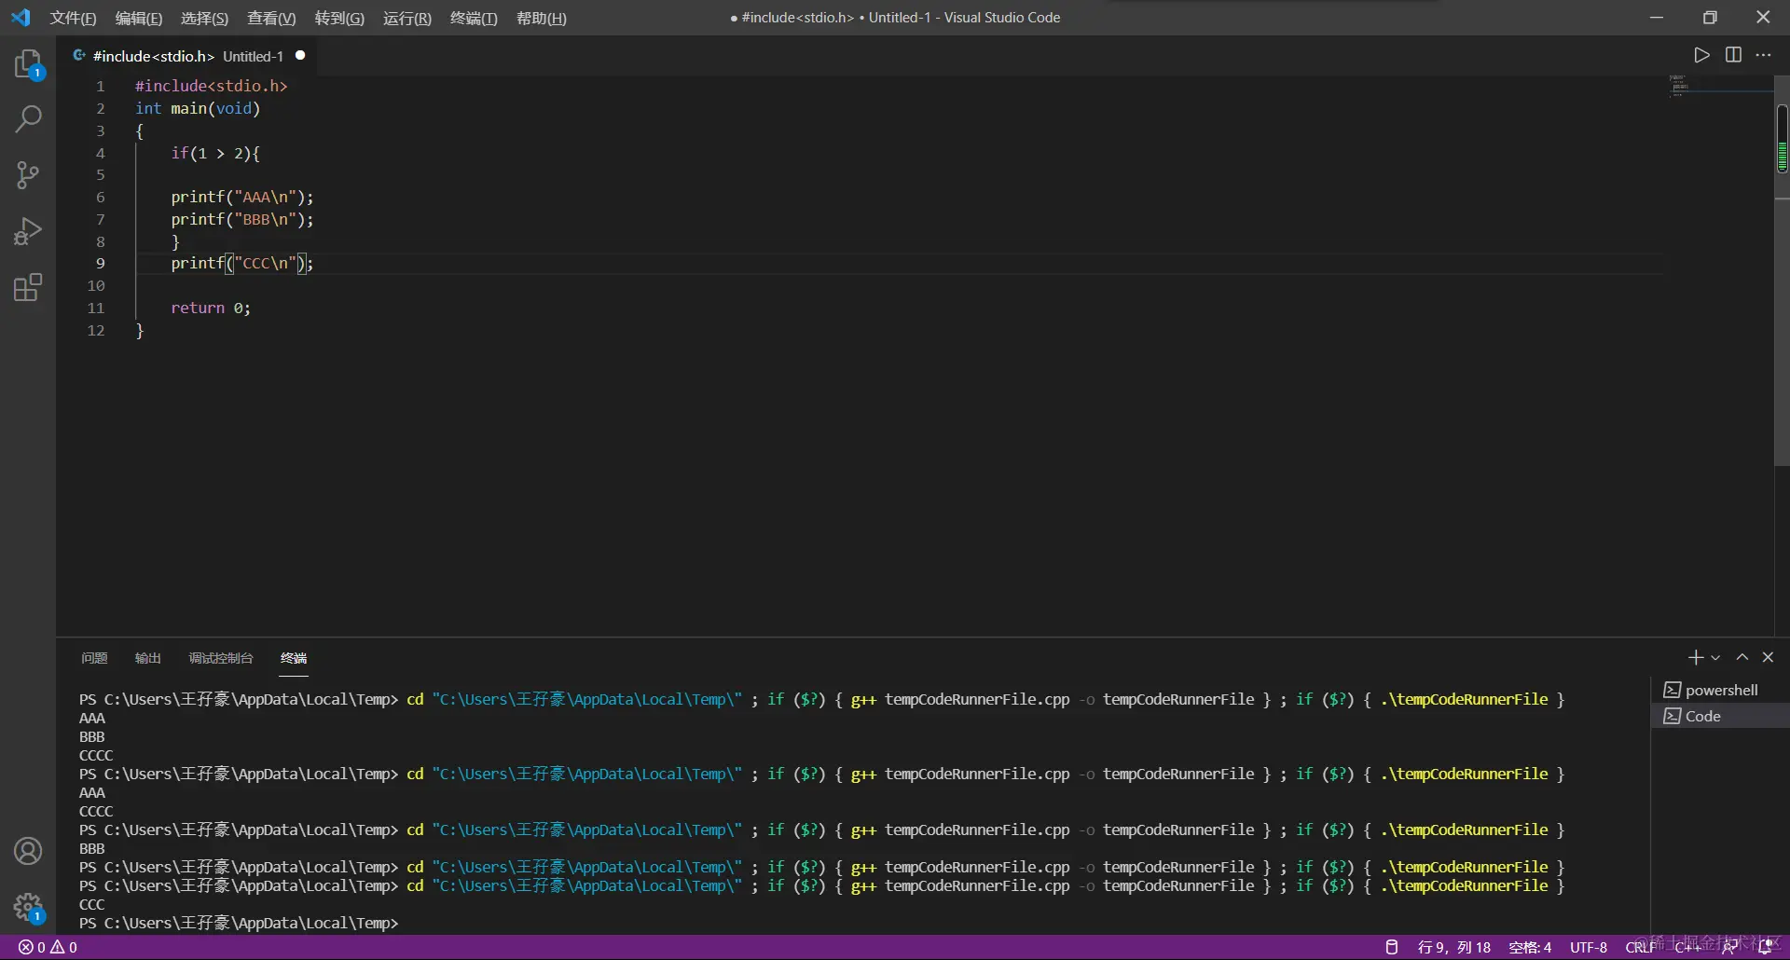
Task: Open the Source Control view
Action: coord(28,175)
